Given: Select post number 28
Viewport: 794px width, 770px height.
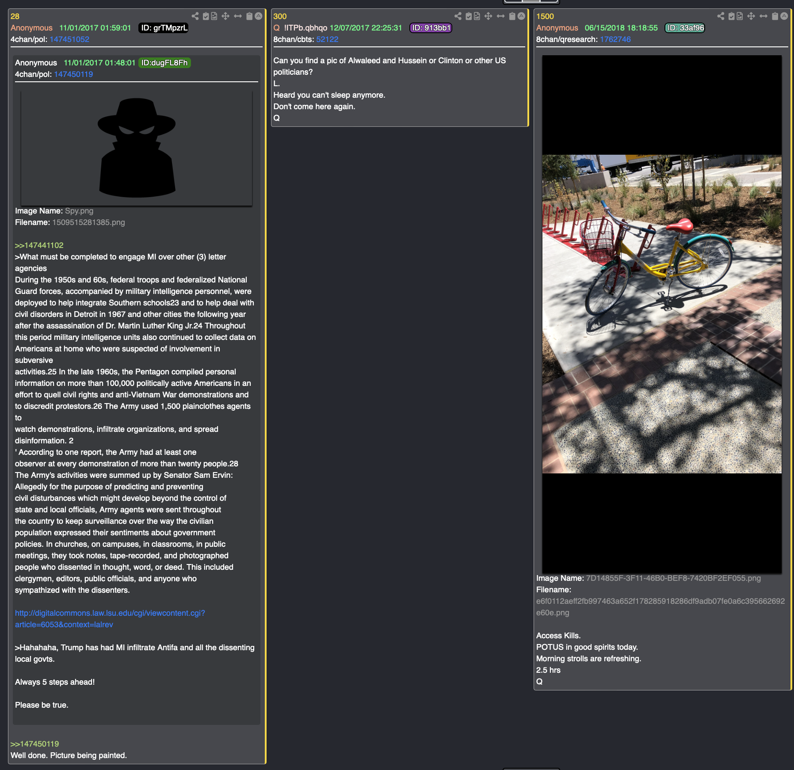Looking at the screenshot, I should [15, 16].
